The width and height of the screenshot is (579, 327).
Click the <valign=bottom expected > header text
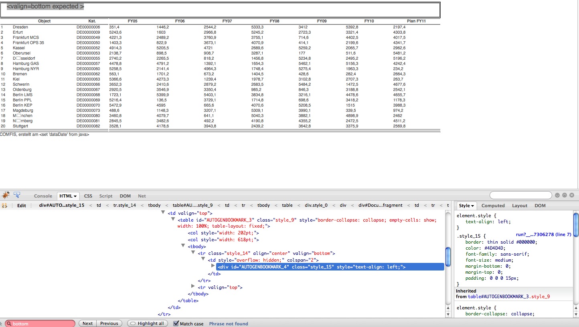point(45,6)
